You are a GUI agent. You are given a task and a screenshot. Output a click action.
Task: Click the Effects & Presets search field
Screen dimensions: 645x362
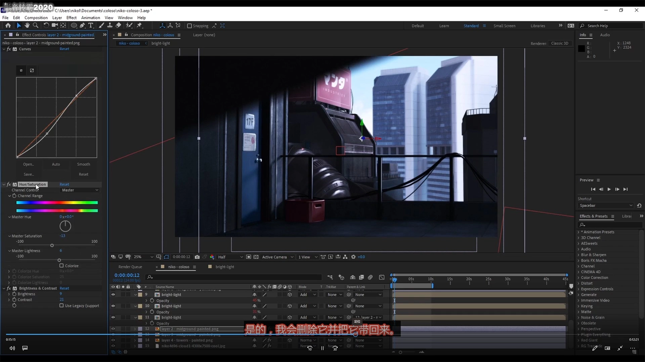pos(608,225)
